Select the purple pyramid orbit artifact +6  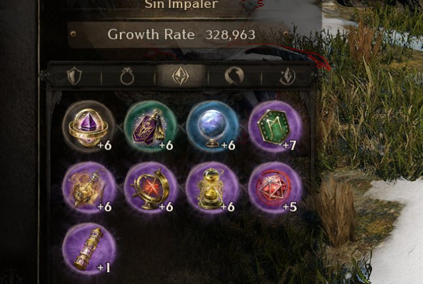tap(89, 126)
